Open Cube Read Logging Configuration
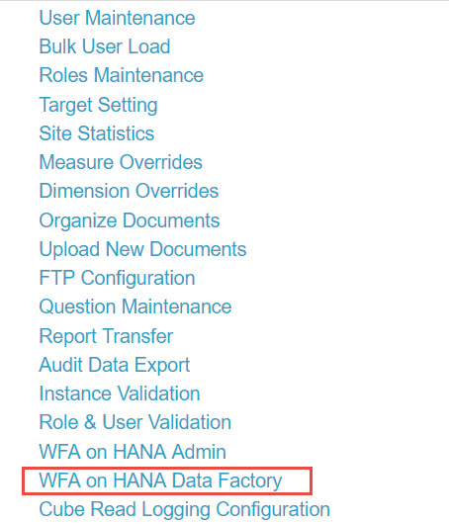Screen dimensions: 449x524 (x=185, y=510)
